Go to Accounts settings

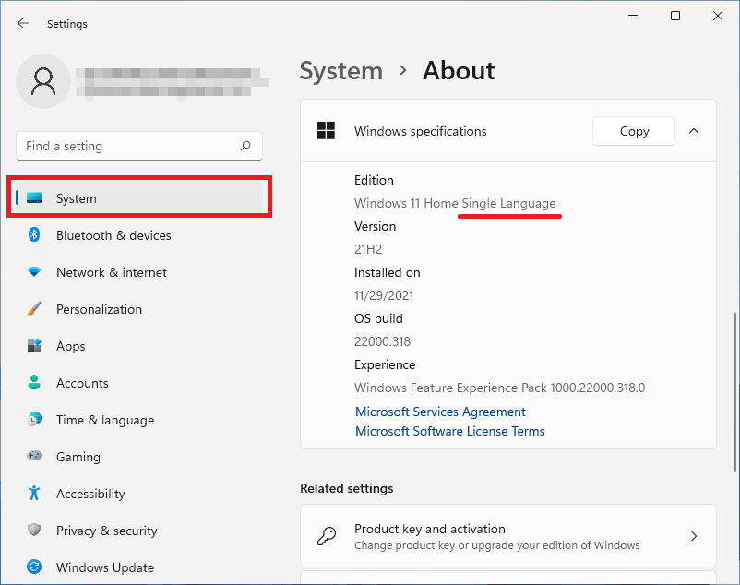coord(139,383)
